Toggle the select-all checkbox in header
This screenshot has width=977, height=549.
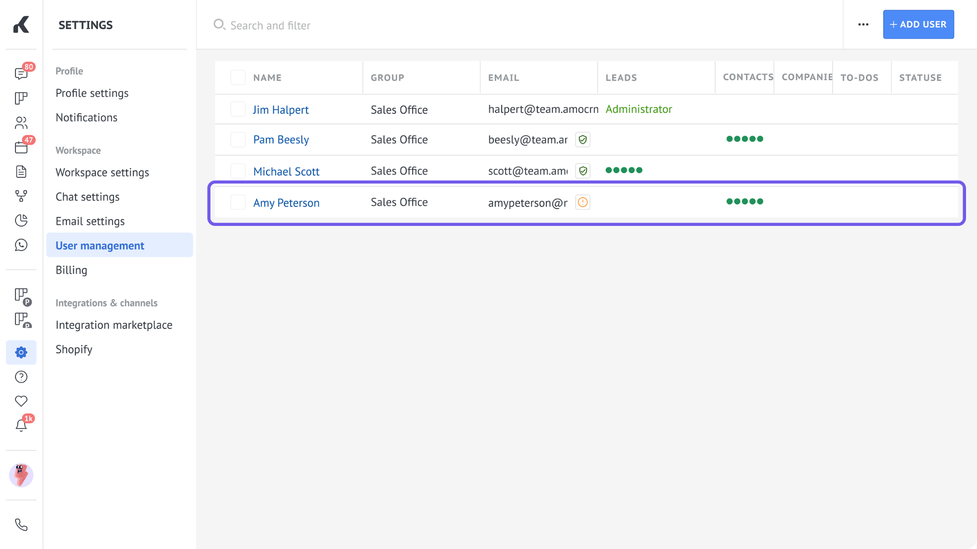coord(238,77)
